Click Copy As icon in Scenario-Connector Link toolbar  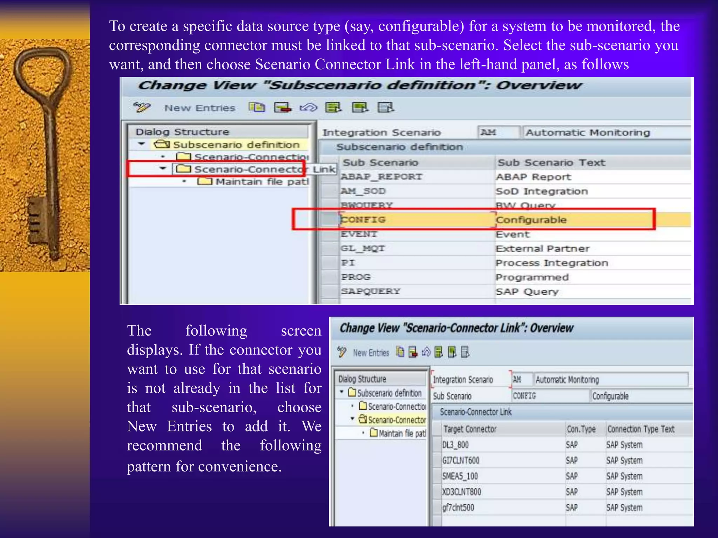click(400, 352)
